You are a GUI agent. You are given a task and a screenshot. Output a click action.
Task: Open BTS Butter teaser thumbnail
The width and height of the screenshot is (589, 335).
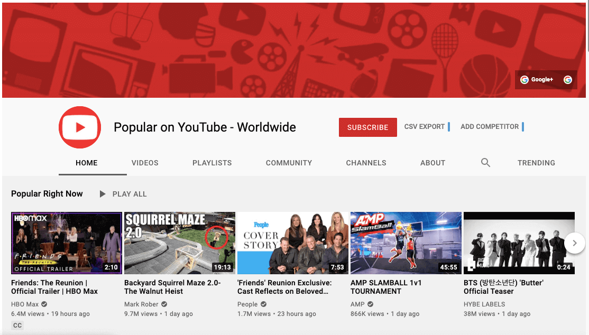tap(519, 243)
